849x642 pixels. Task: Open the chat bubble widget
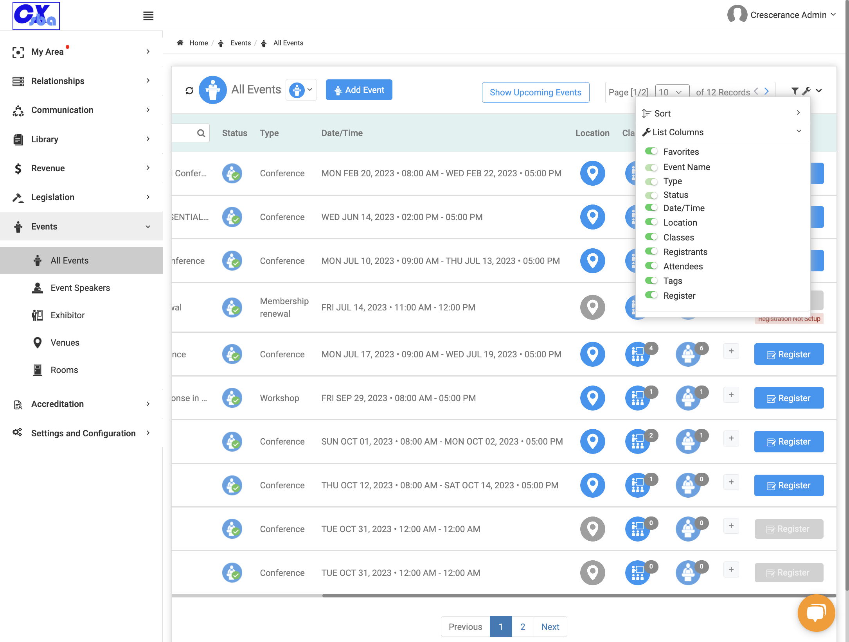[x=816, y=613]
